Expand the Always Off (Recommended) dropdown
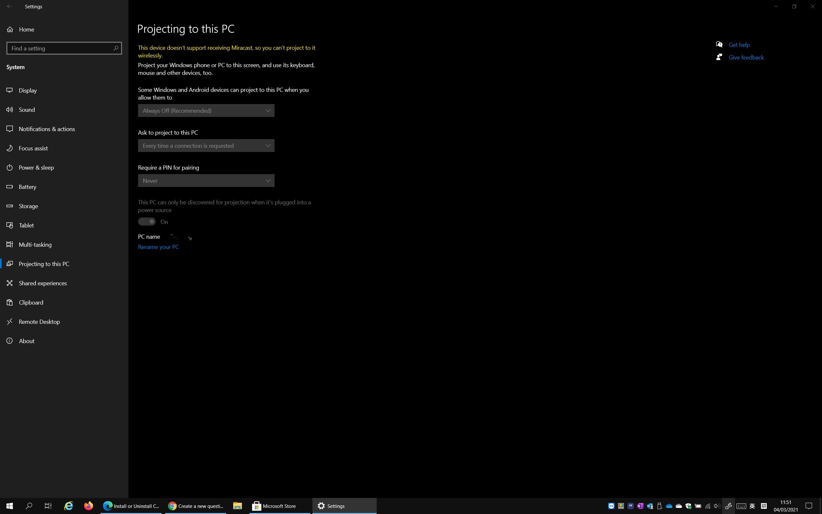This screenshot has height=514, width=822. tap(206, 111)
